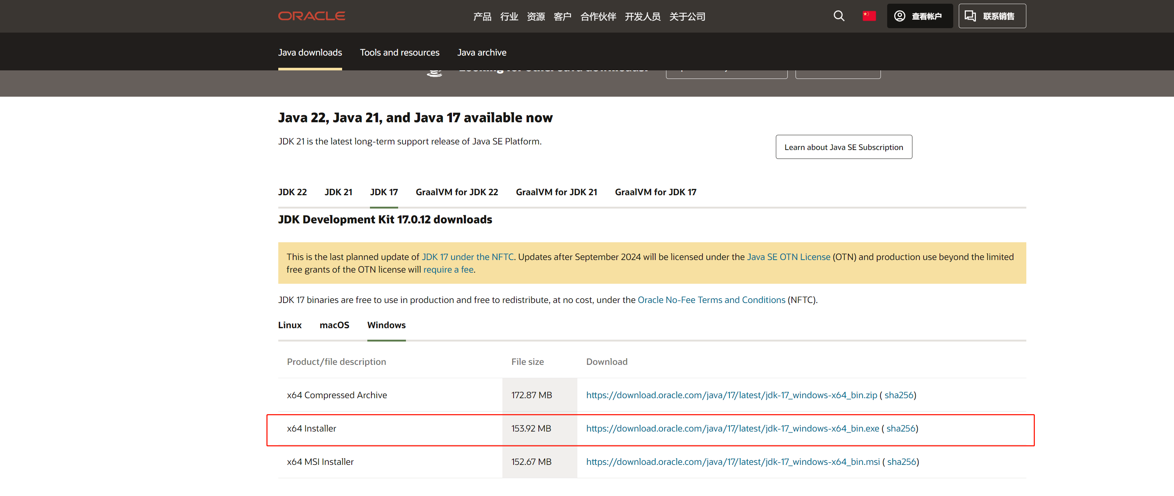Open sha256 for the MSI installer
Screen dimensions: 1174x496
coord(901,462)
